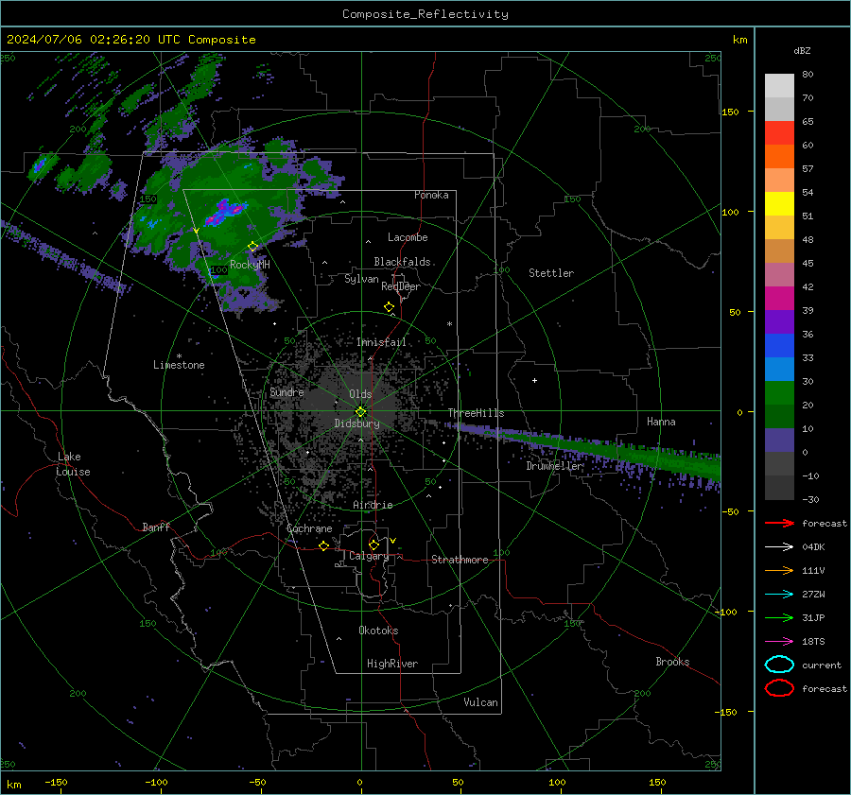
Task: Click the Banff label
Action: coord(156,527)
